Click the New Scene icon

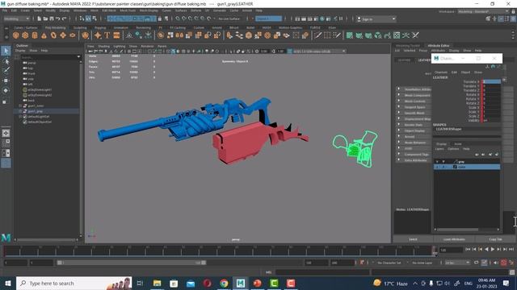coord(40,19)
